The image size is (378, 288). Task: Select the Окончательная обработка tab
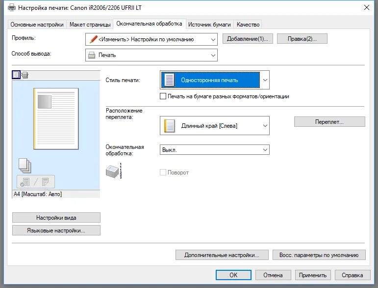[149, 24]
